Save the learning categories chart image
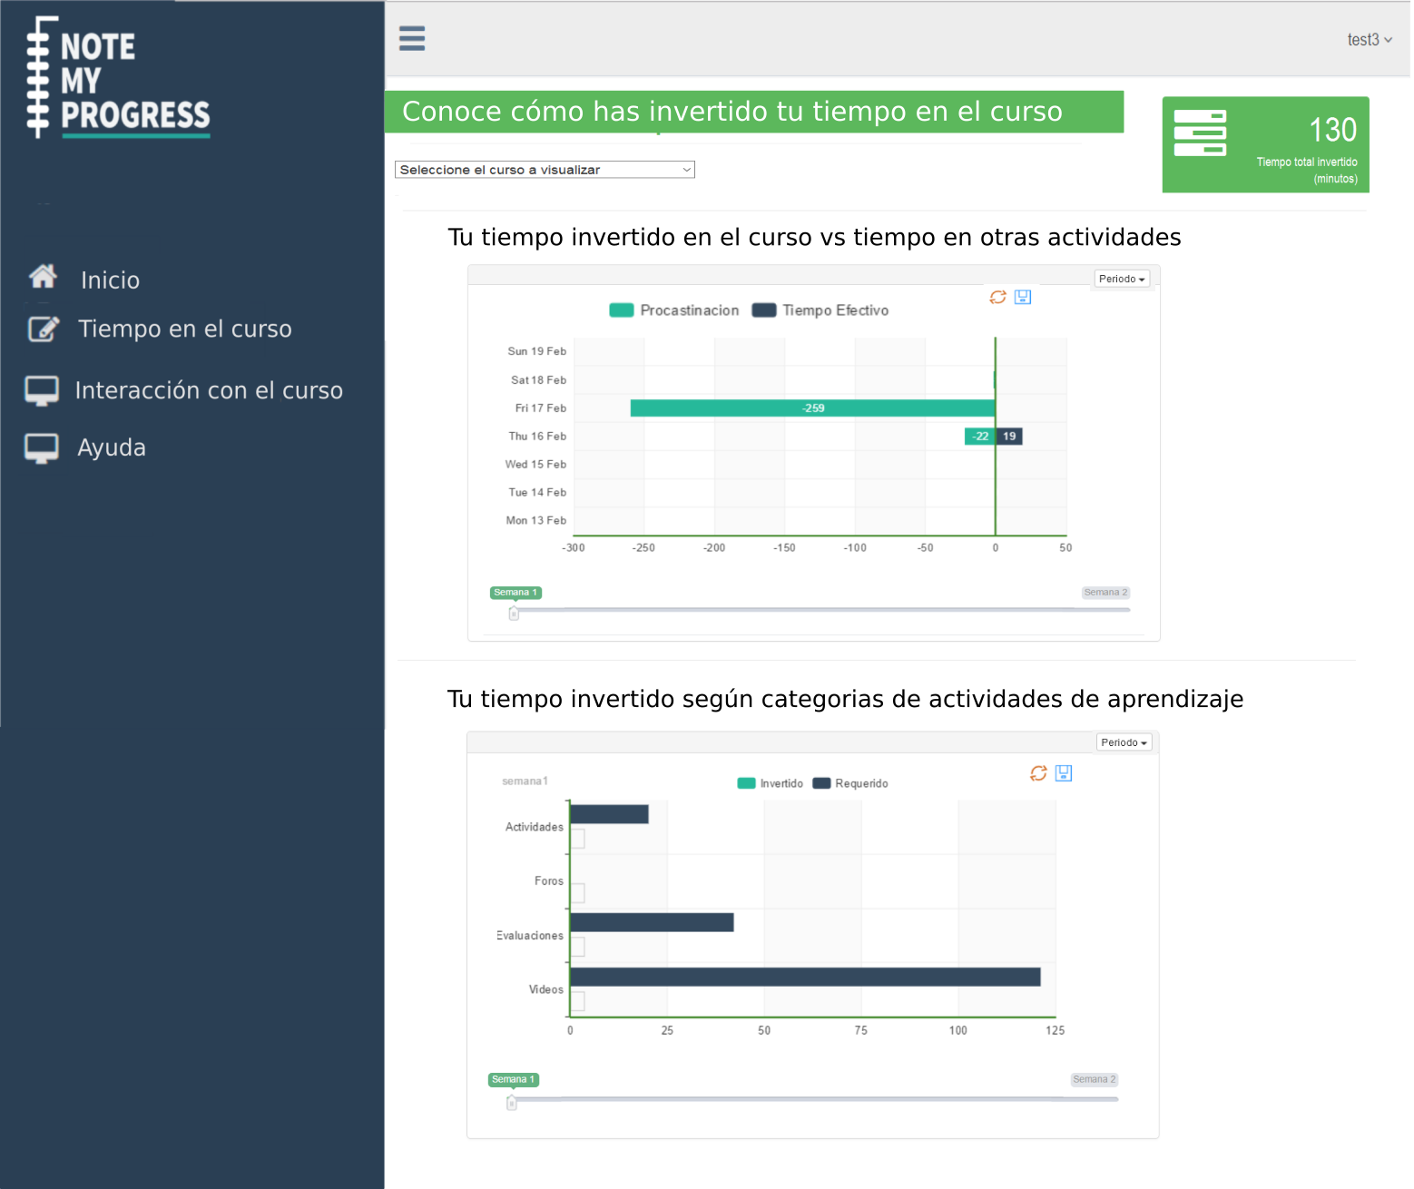 (1064, 773)
